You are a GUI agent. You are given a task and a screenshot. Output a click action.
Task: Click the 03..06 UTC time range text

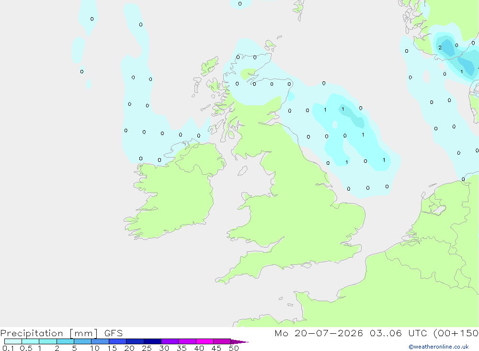pyautogui.click(x=398, y=333)
